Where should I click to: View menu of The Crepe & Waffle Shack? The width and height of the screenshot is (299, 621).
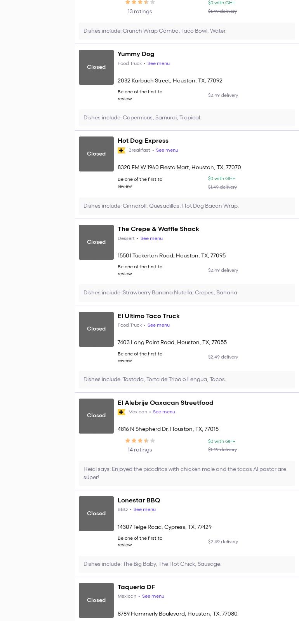(x=151, y=238)
